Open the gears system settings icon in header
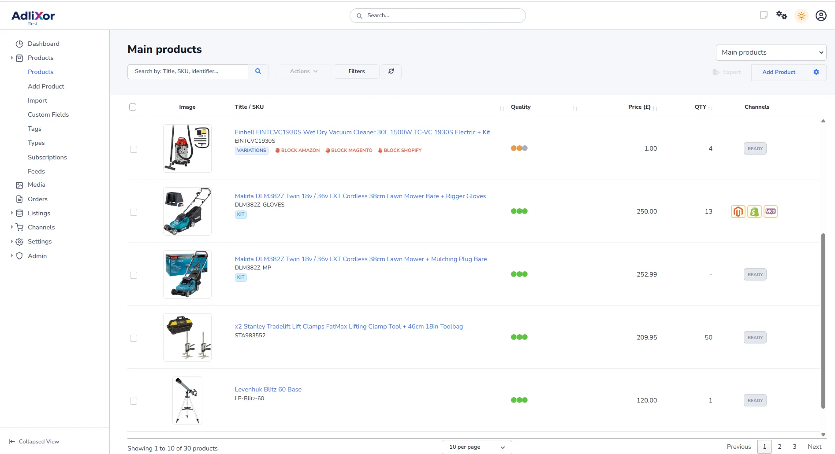The height and width of the screenshot is (454, 835). 781,15
